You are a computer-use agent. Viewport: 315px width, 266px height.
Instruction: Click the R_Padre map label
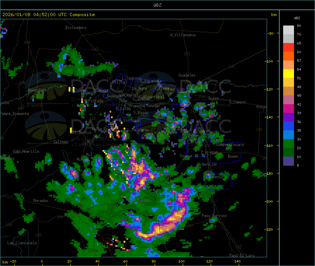201,131
